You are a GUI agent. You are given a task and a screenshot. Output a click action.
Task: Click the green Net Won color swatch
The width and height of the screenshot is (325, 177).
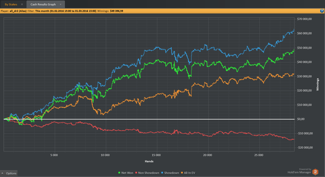119,173
